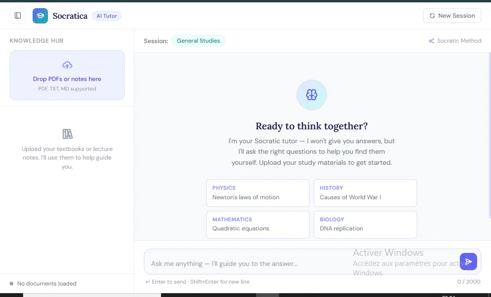Click the chat area vertical scrollbar

coord(490,136)
